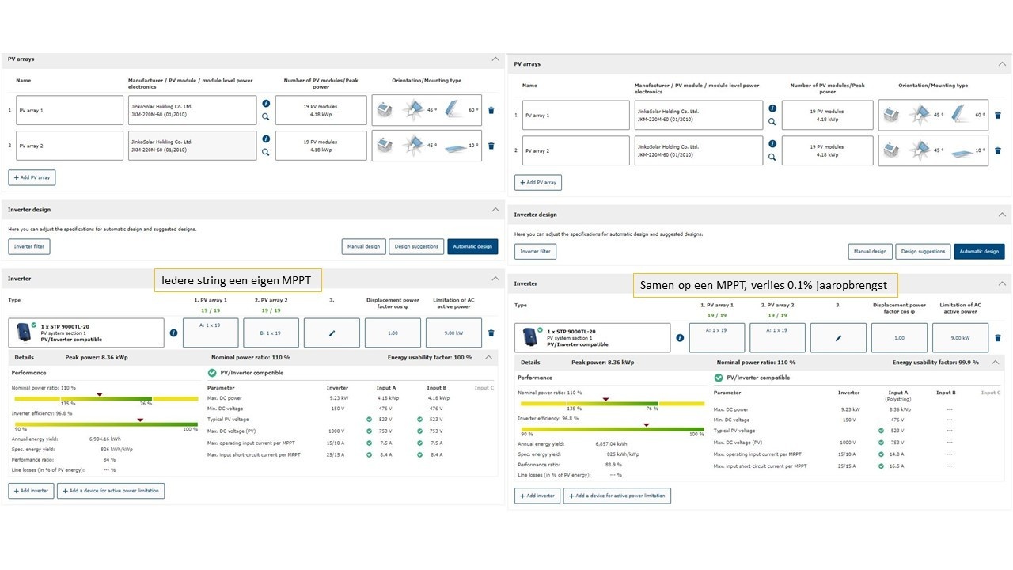Delete PV array 2 using trash icon, right panel
The width and height of the screenshot is (1013, 570).
pyautogui.click(x=997, y=150)
